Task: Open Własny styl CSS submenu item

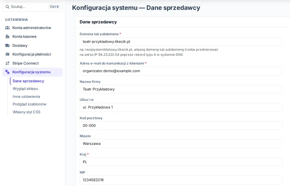Action: pos(26,112)
